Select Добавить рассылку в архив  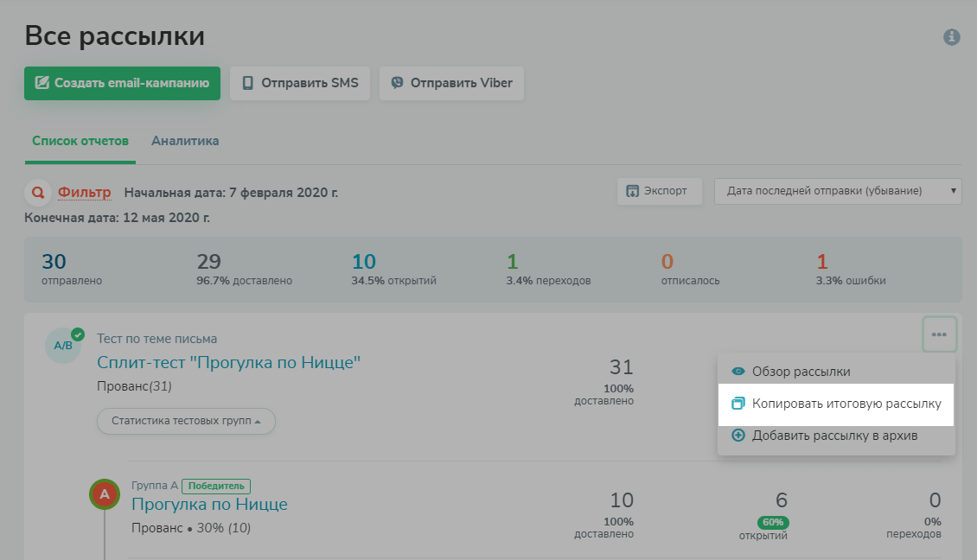[x=834, y=436]
